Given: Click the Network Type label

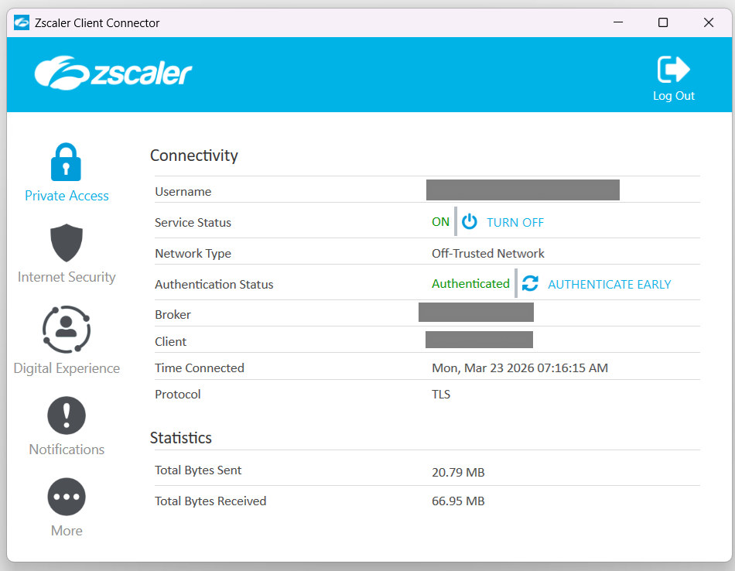Looking at the screenshot, I should pos(193,254).
